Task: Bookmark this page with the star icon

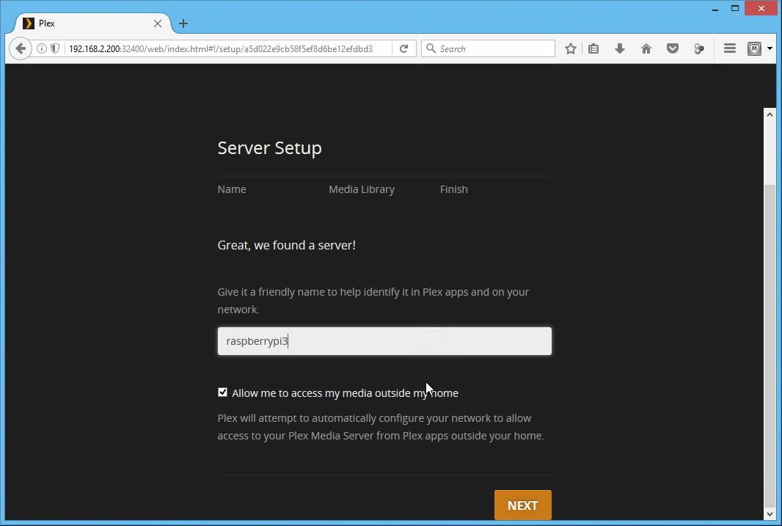Action: click(x=571, y=48)
